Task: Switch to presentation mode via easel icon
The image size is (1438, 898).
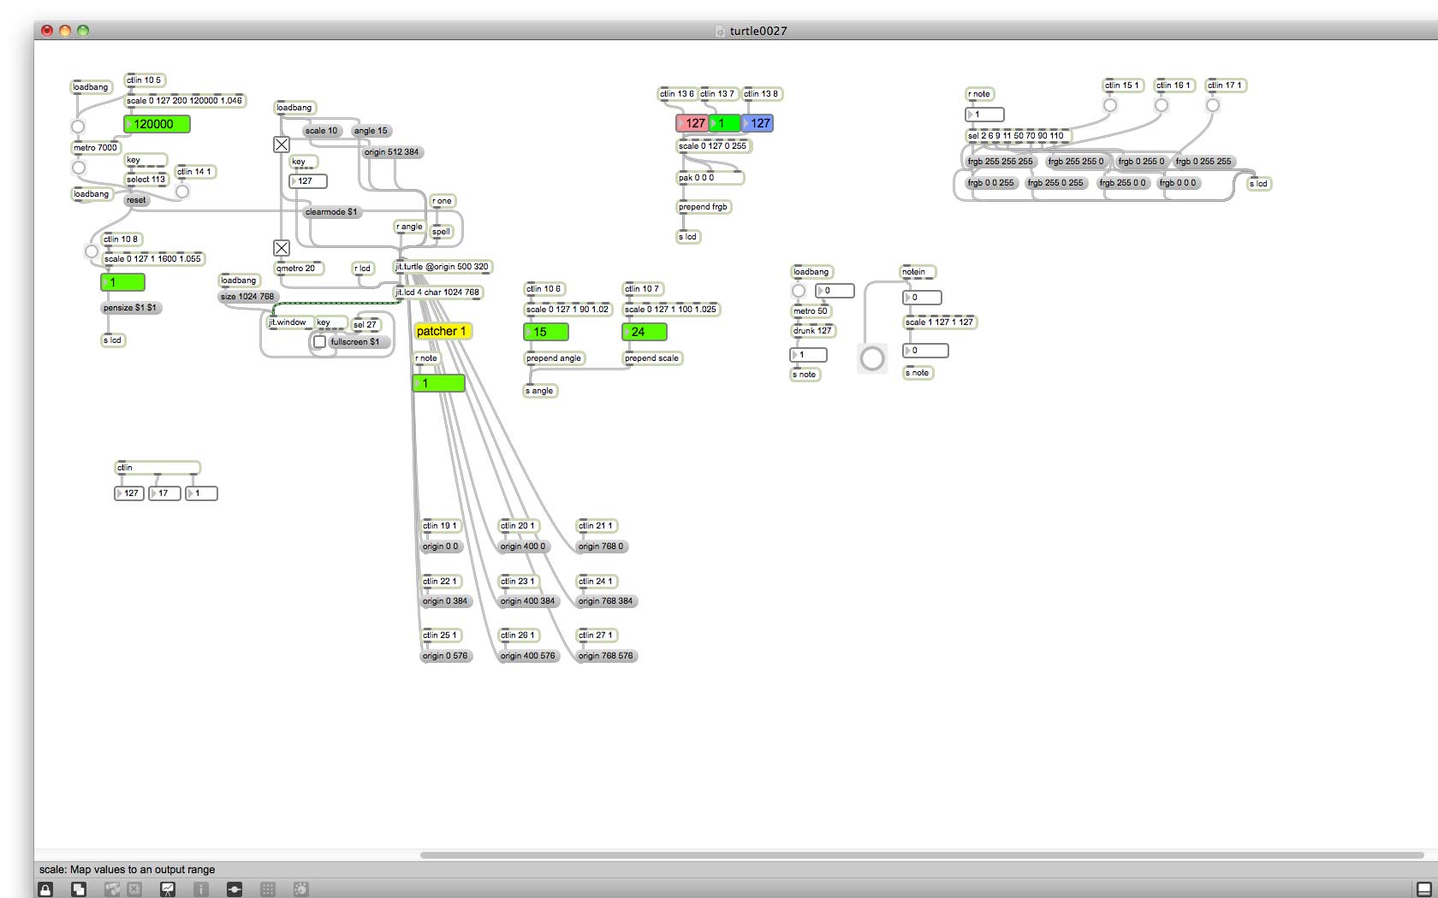Action: tap(168, 889)
